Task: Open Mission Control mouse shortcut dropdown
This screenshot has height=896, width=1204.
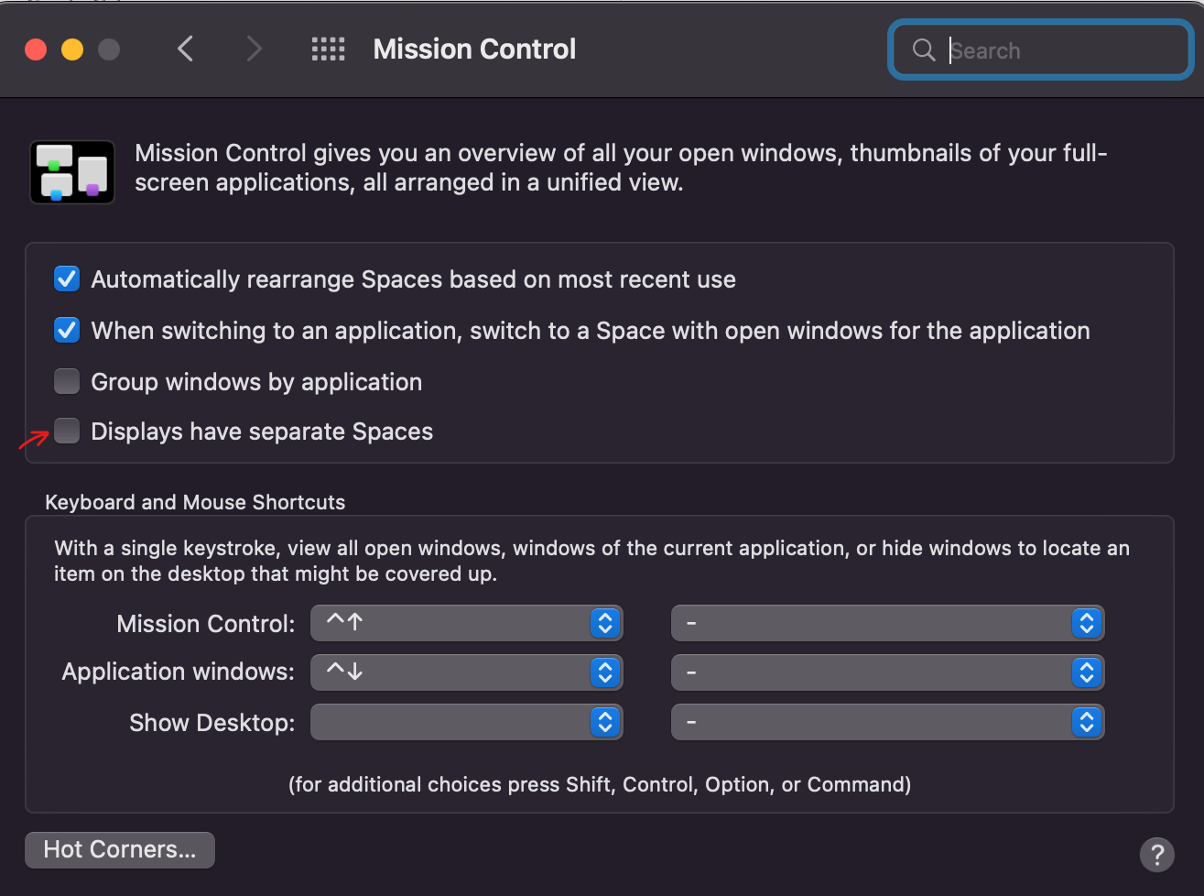Action: 887,623
